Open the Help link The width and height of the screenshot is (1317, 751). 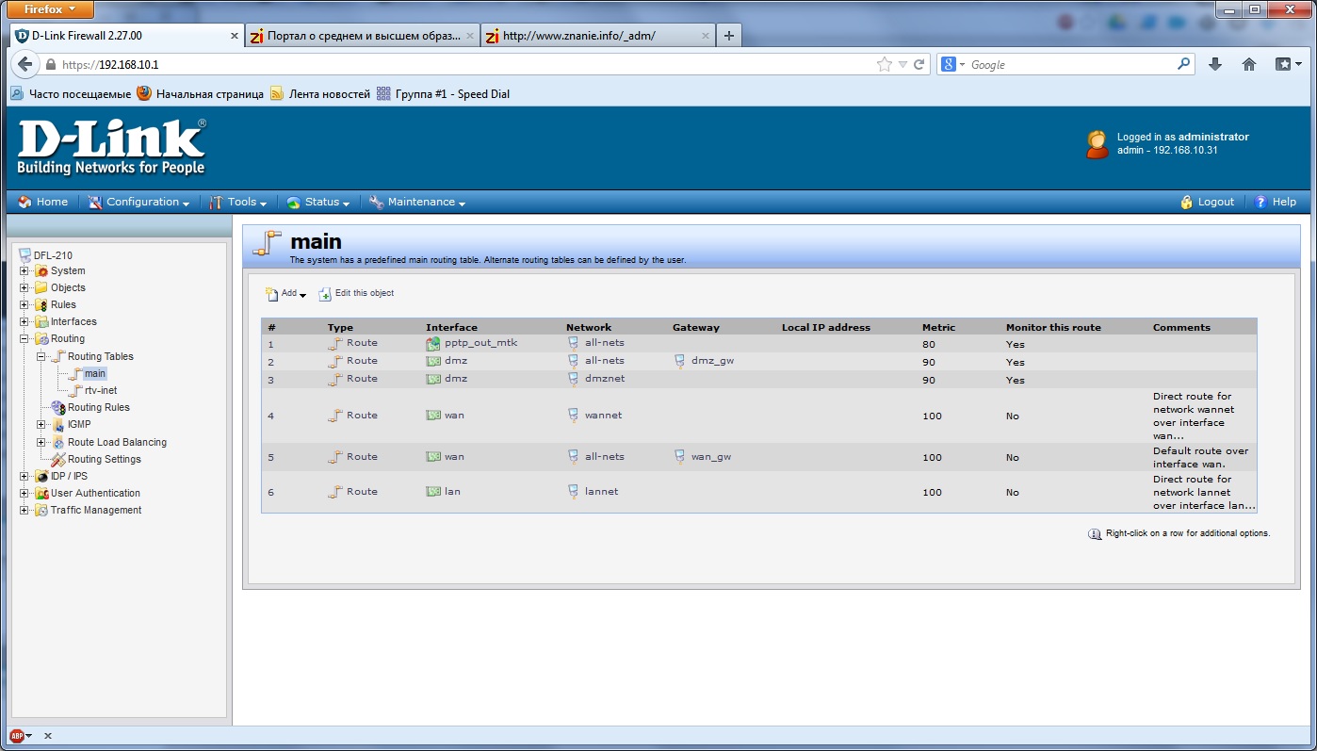[1276, 202]
